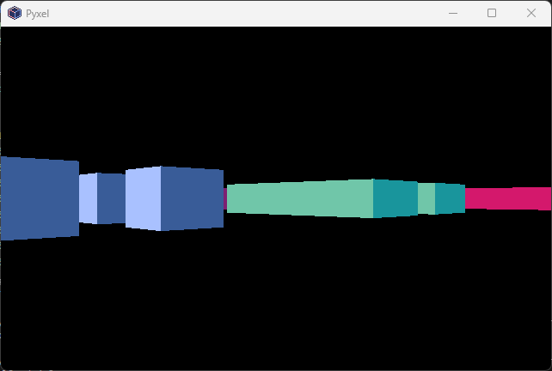Close the Pyxel window
This screenshot has height=371, width=552.
pyautogui.click(x=531, y=14)
